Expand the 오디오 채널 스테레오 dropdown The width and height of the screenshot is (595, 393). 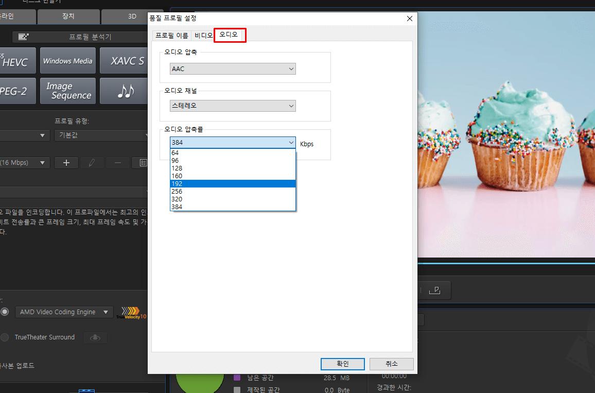tap(233, 106)
